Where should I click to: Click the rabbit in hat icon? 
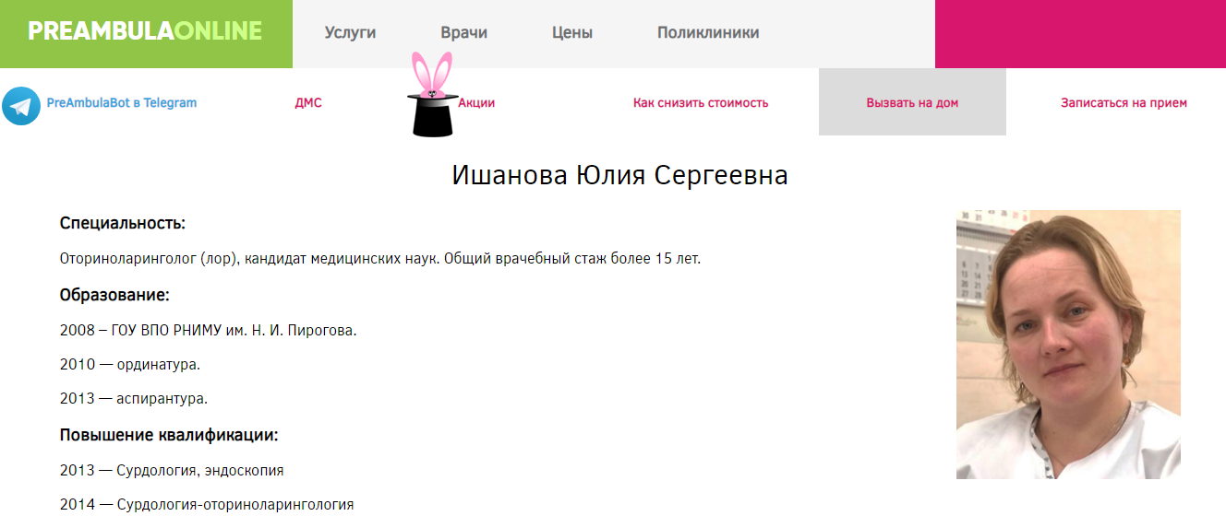coord(431,94)
